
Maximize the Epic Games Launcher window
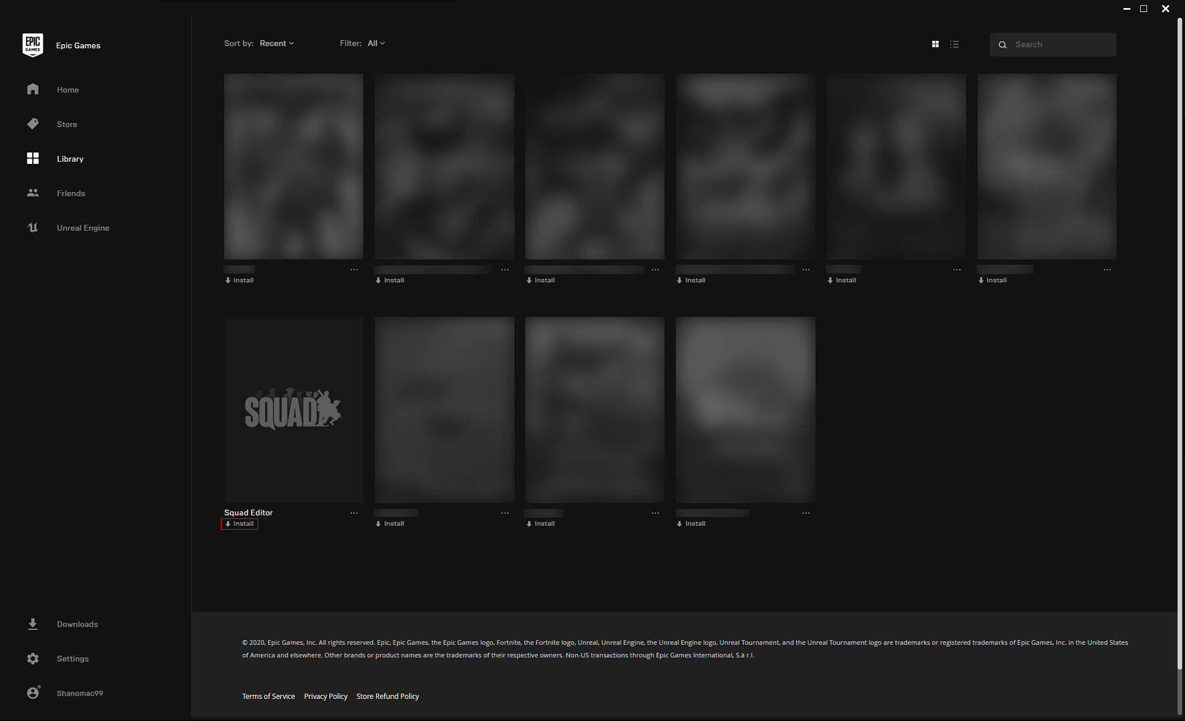1144,9
